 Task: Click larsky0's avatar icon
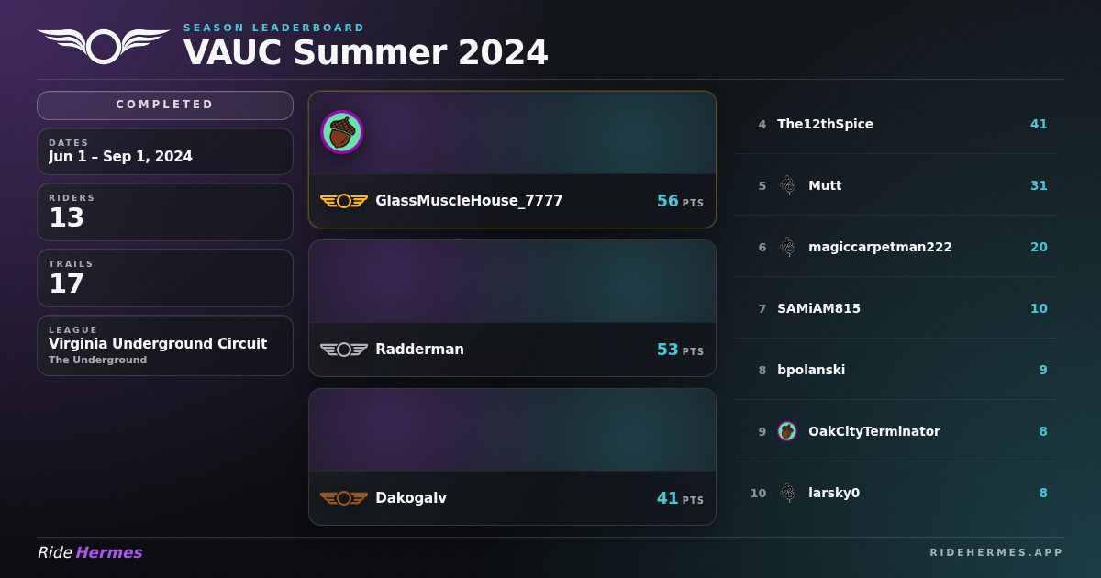point(787,493)
